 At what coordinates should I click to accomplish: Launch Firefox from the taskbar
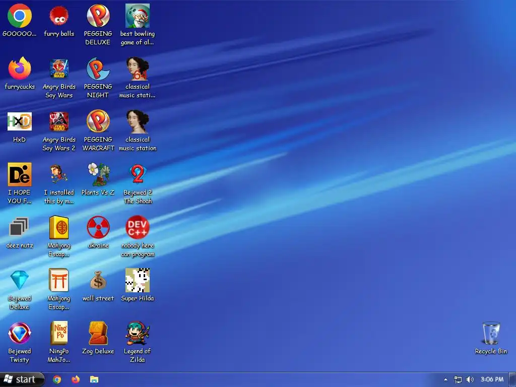tap(76, 379)
